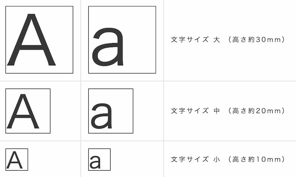The width and height of the screenshot is (296, 177).
Task: Click the large lowercase a sample box
Action: (122, 40)
